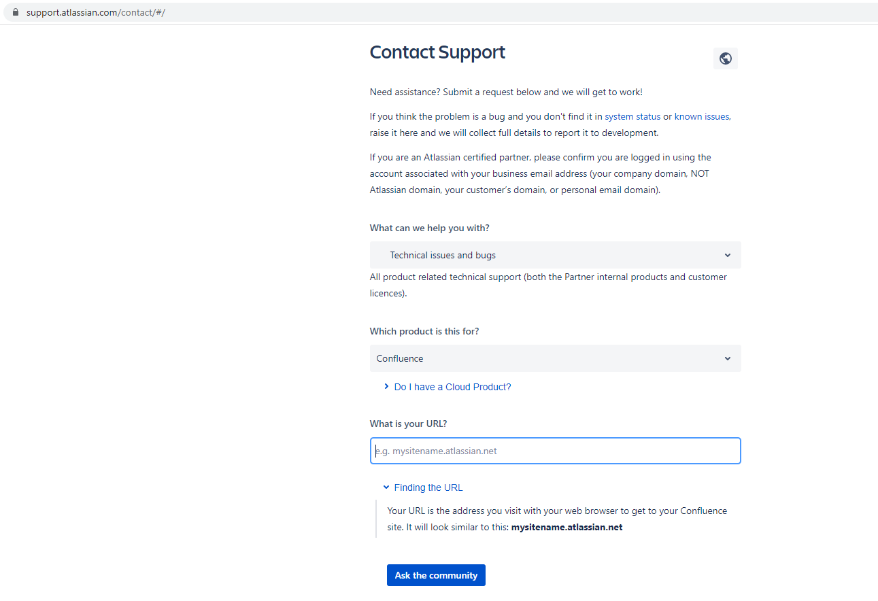Click the Contact Support page heading

coord(437,52)
